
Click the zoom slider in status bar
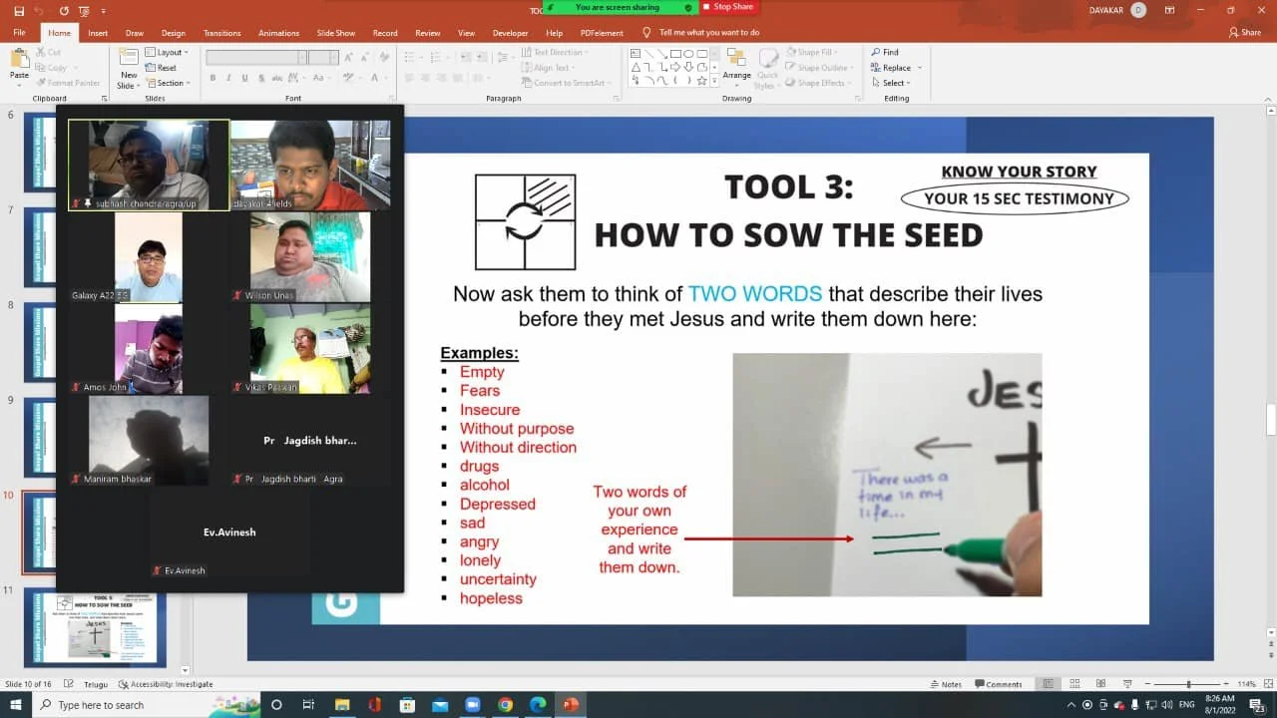(1187, 684)
